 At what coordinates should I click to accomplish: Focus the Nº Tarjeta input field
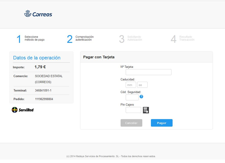tap(148, 72)
